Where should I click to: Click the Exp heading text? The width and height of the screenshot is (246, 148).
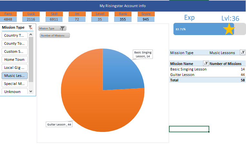coord(189,18)
